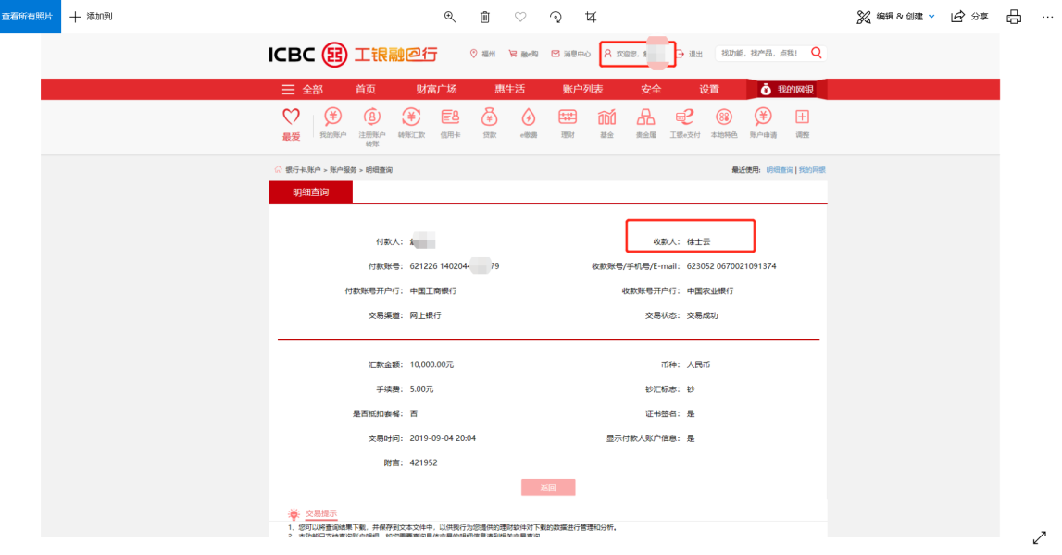Open the 账户列表 menu item
1062x555 pixels.
582,90
